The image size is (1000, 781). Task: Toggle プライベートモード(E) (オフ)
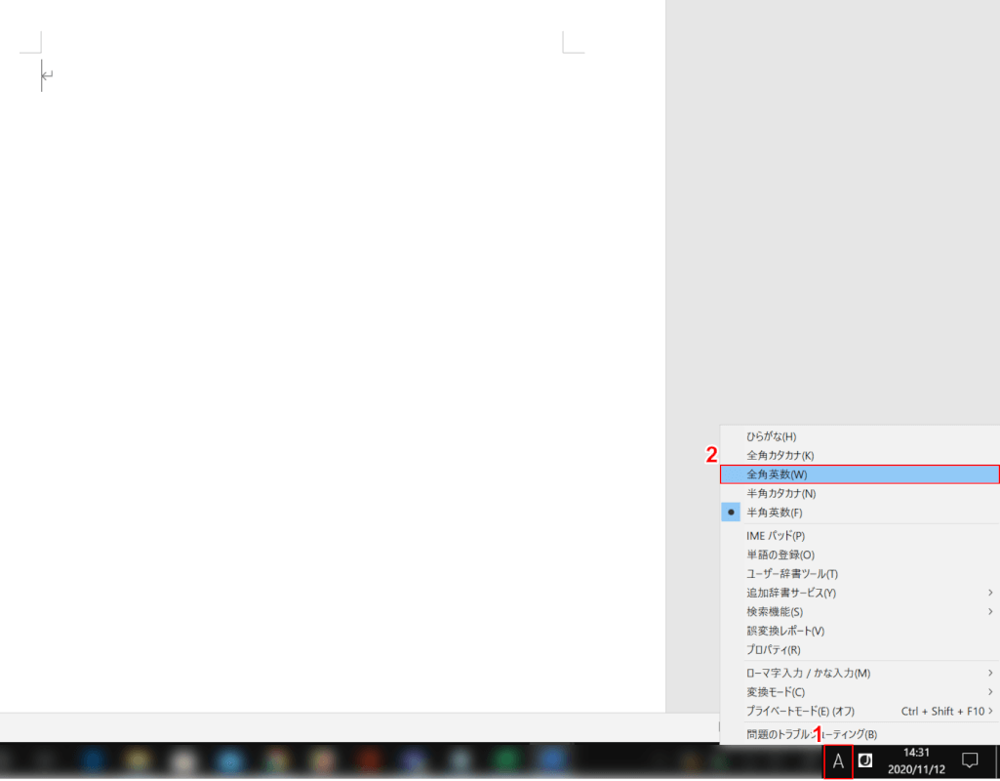coord(800,711)
